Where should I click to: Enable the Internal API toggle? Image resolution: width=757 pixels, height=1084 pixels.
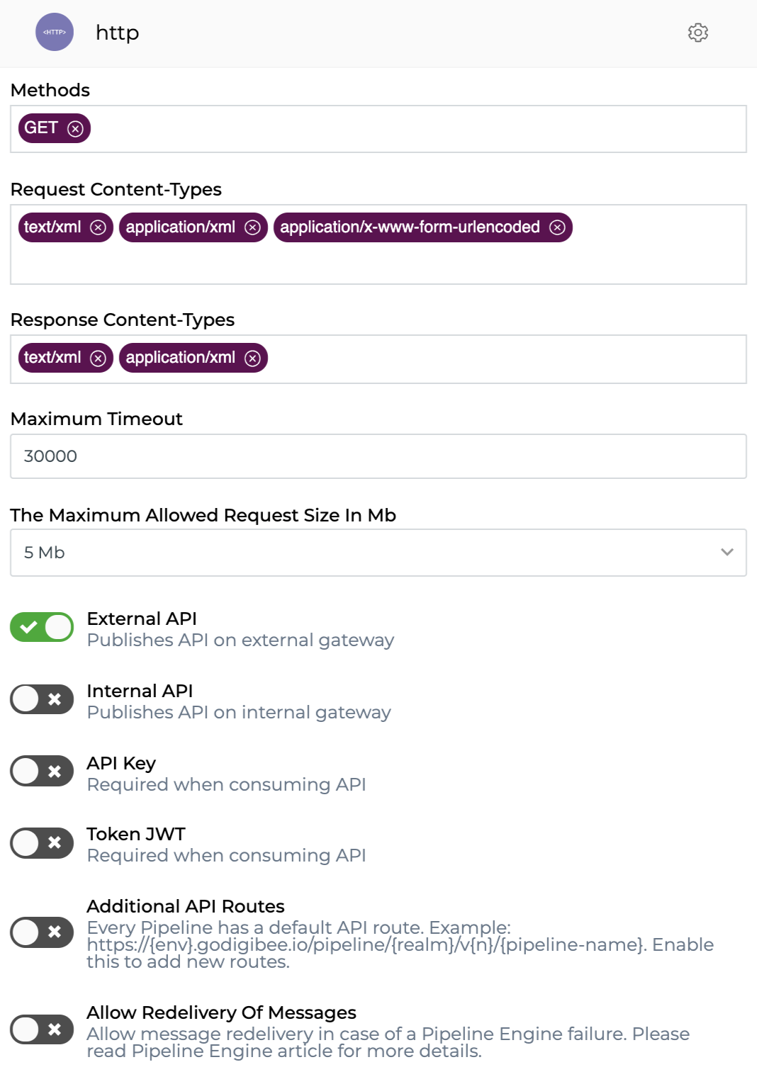(42, 699)
